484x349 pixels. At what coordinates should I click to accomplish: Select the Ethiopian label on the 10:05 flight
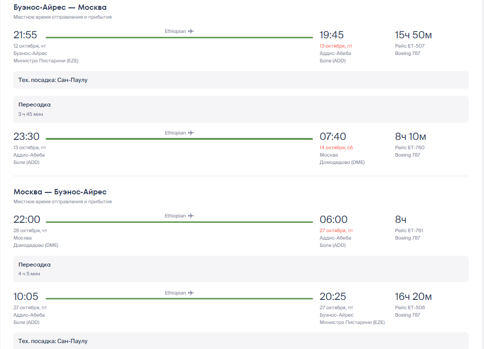pos(175,293)
